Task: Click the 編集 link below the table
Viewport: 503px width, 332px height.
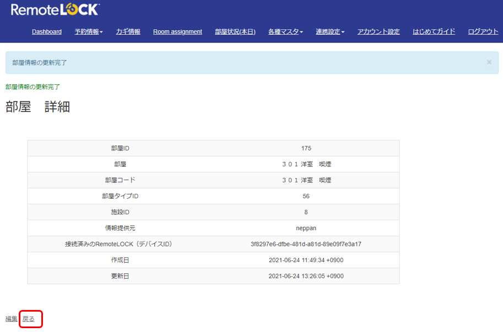Action: (x=12, y=319)
